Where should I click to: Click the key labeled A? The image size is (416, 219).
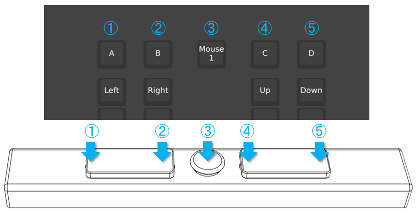coord(112,54)
